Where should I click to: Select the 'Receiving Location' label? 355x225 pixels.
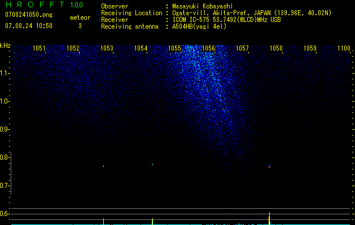tap(132, 13)
